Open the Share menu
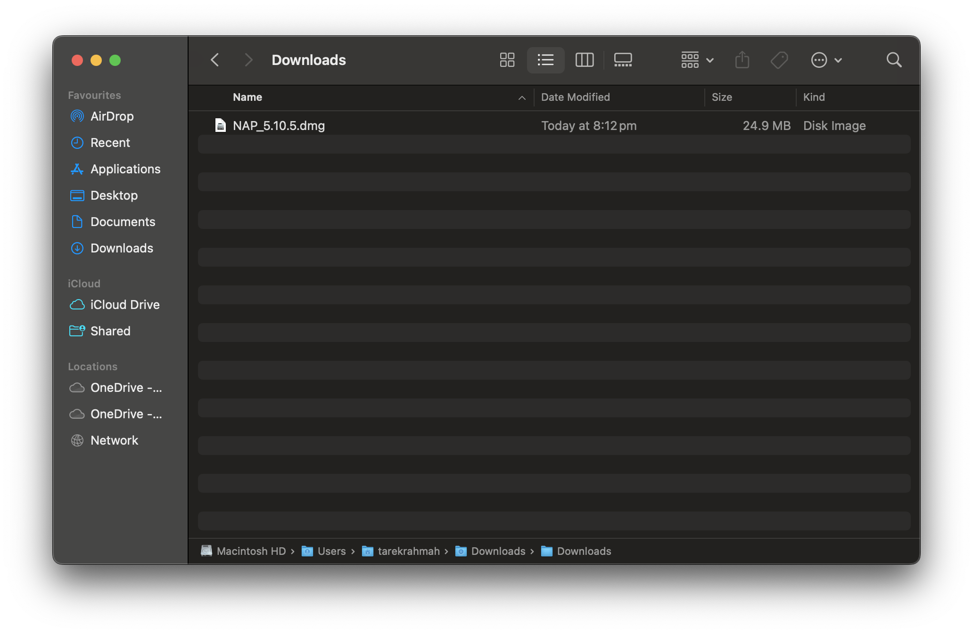The height and width of the screenshot is (634, 973). (x=742, y=60)
